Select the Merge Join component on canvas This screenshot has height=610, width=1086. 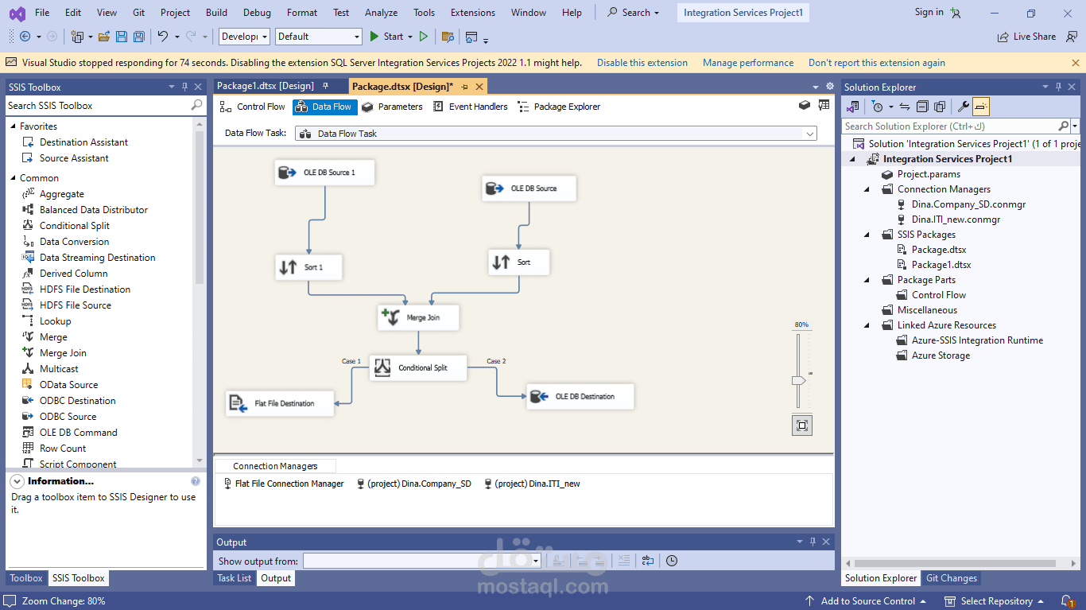(418, 317)
